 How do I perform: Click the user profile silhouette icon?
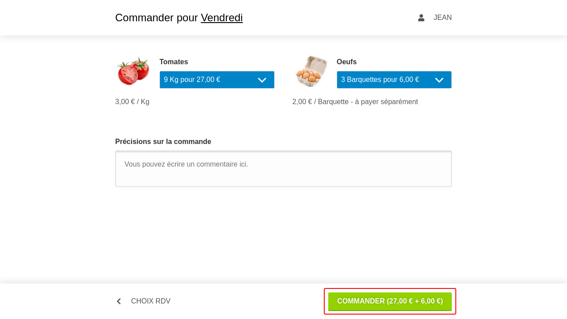(421, 18)
